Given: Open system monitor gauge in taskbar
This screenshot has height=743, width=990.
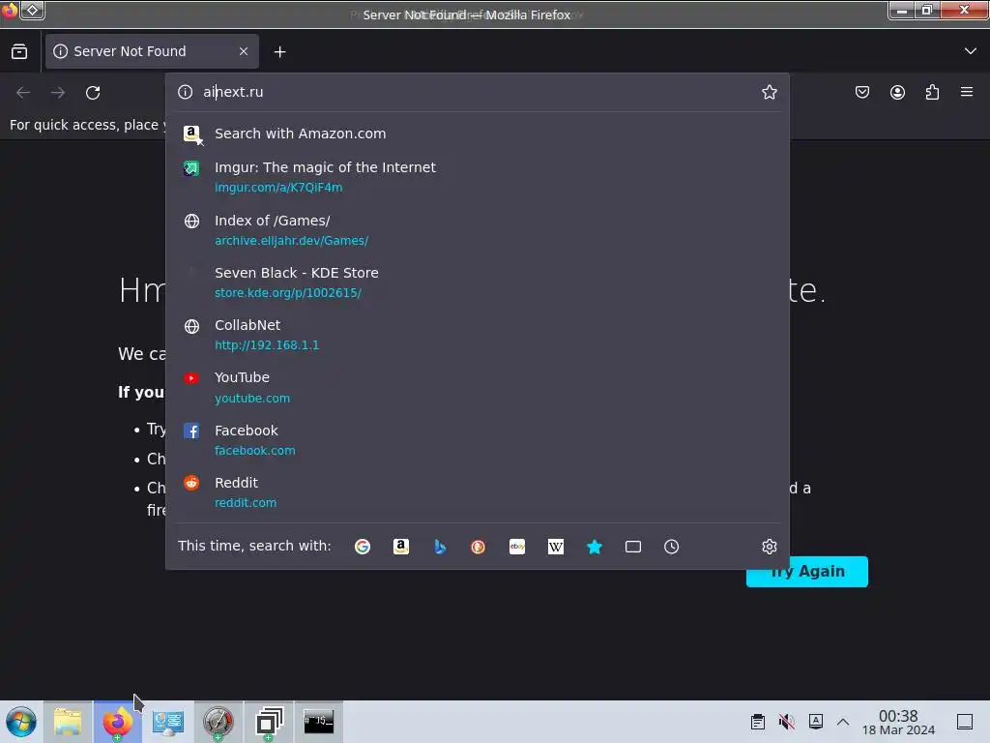Looking at the screenshot, I should click(x=218, y=722).
